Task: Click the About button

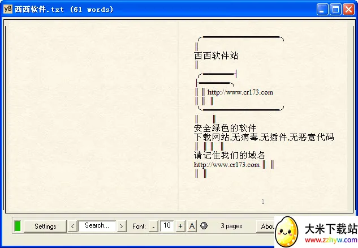Action: [266, 226]
